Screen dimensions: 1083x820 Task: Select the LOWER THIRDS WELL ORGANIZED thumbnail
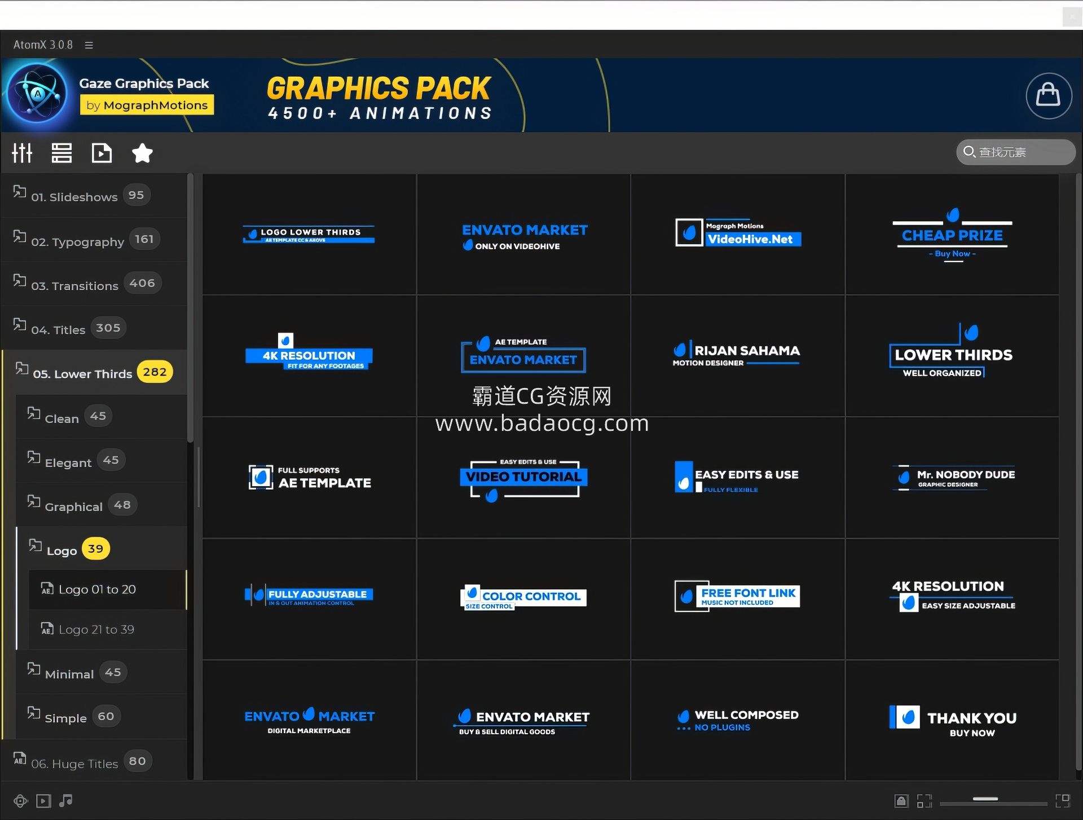[952, 356]
